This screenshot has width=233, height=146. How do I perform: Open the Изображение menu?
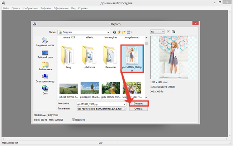30,8
